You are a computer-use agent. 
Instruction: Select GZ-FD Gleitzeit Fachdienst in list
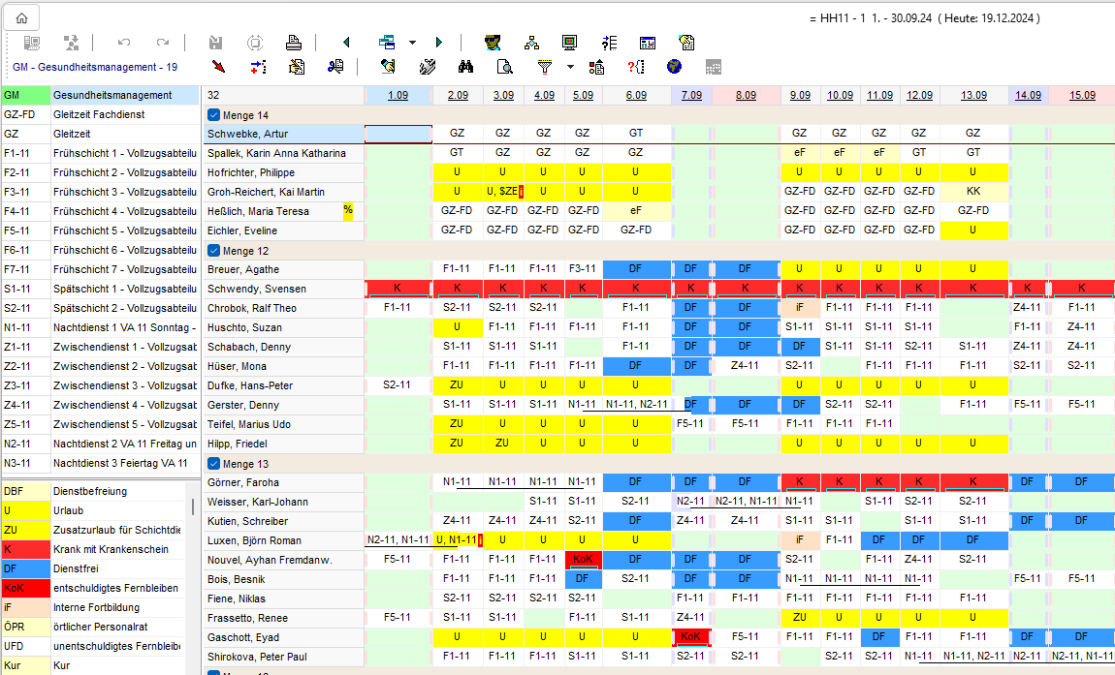[97, 114]
